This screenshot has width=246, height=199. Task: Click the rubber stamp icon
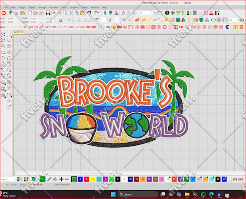(211, 13)
